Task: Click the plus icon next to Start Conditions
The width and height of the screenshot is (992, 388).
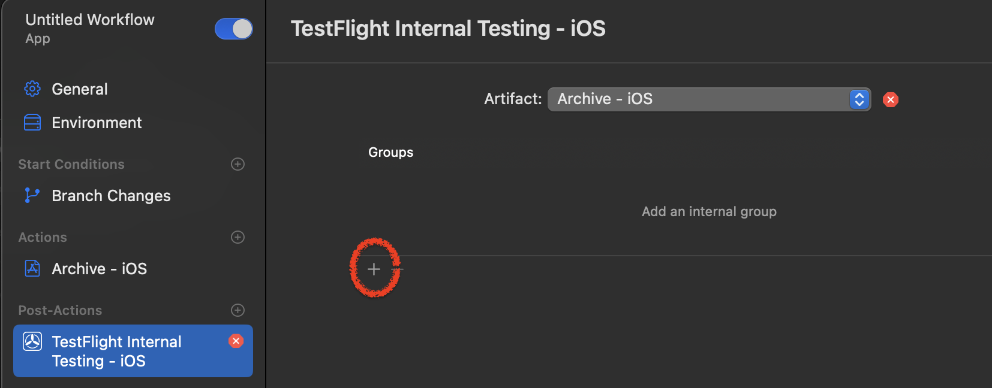Action: click(x=238, y=164)
